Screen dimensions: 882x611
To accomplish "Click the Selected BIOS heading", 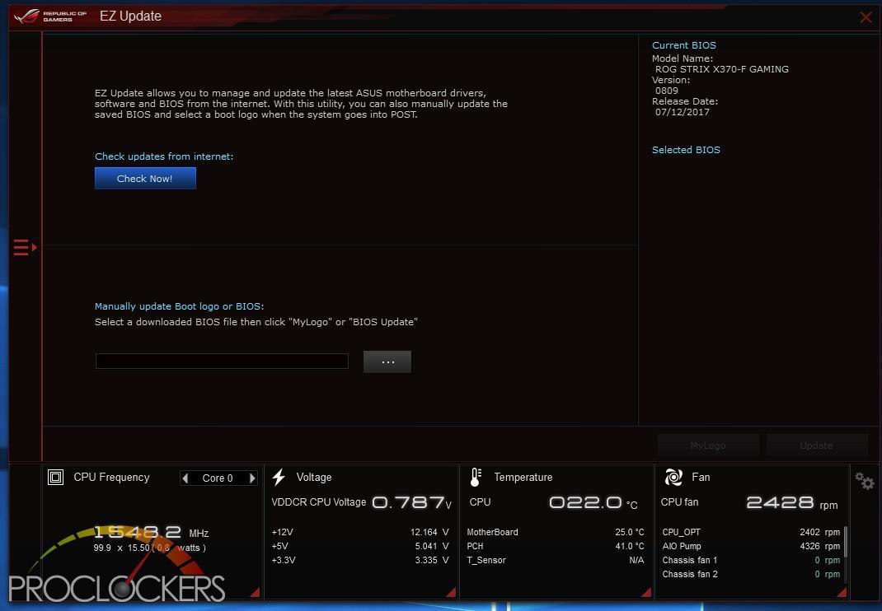I will click(687, 150).
